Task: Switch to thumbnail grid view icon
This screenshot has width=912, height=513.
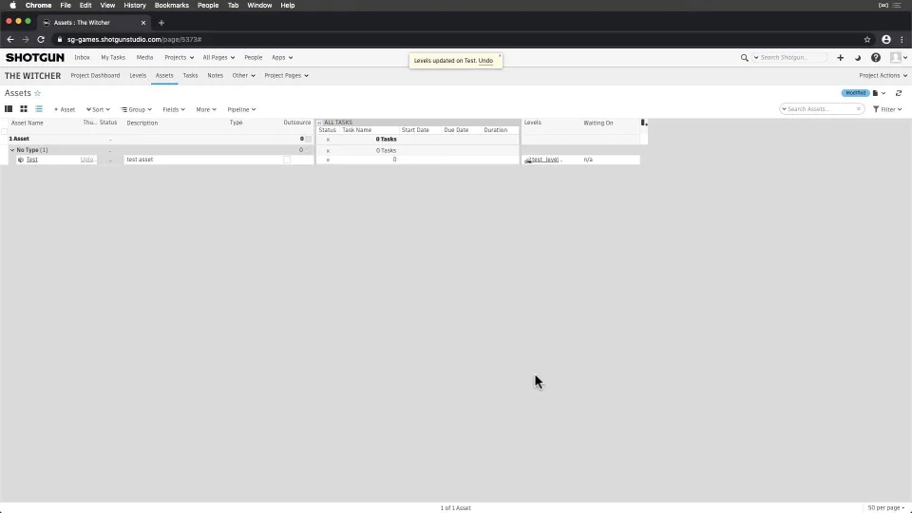Action: pos(24,108)
